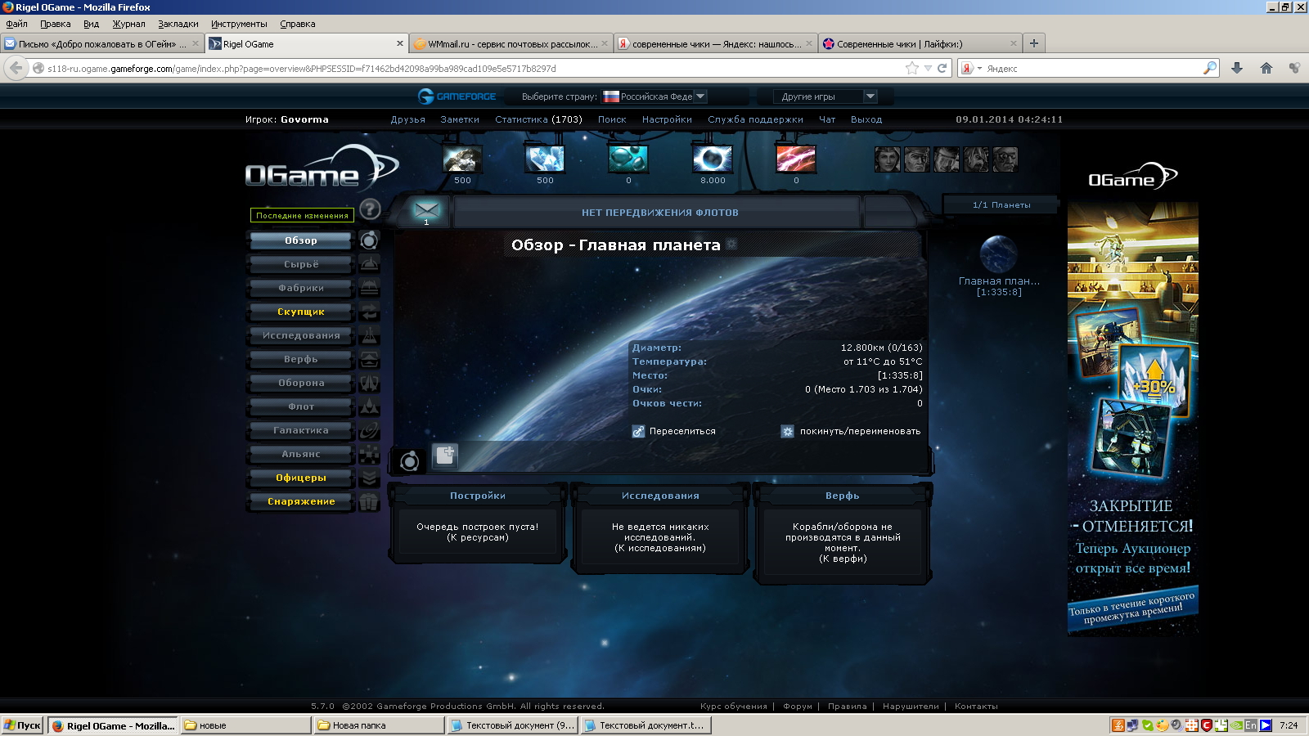1309x736 pixels.
Task: Open search engine selector dropdown
Action: (970, 68)
